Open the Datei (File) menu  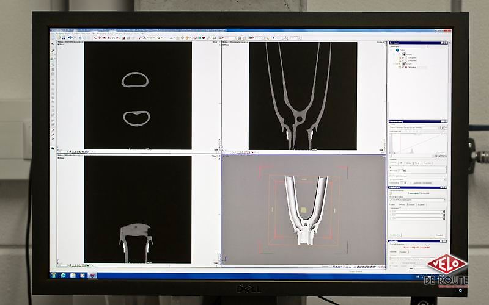53,34
